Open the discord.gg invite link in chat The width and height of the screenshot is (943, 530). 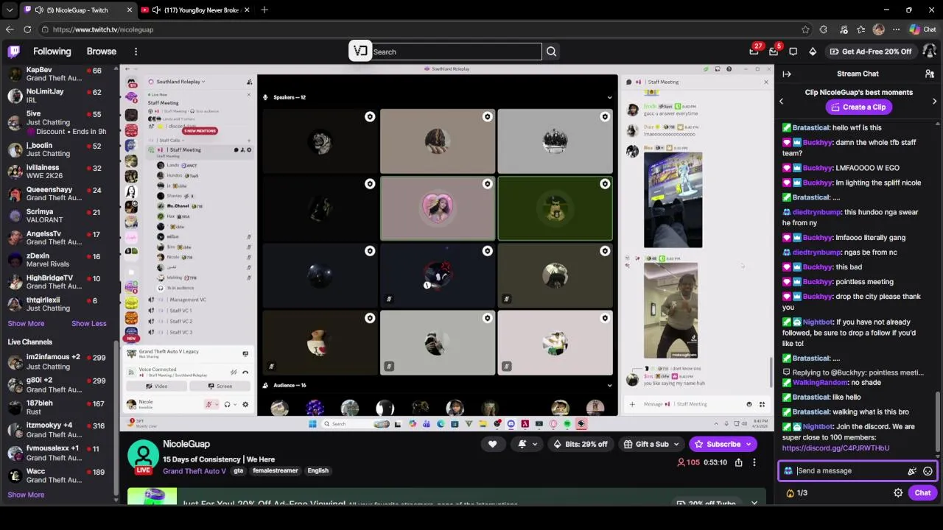point(835,448)
